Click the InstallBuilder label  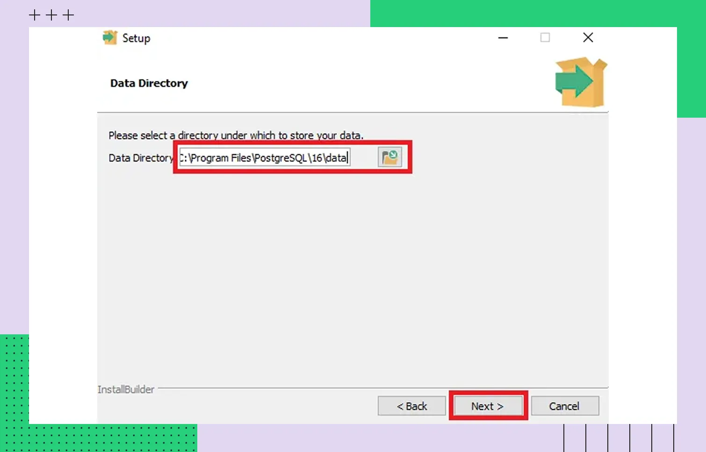(126, 389)
